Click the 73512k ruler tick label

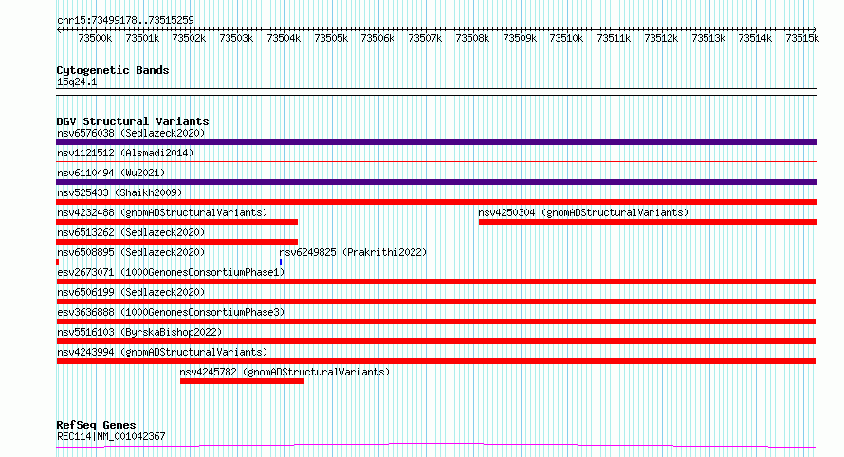click(661, 39)
